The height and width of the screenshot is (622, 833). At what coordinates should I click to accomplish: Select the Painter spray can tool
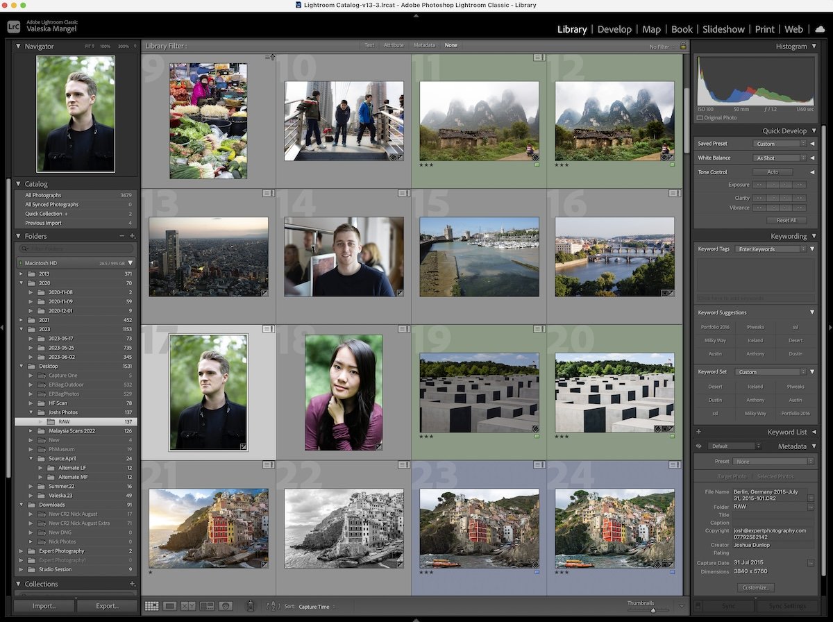tap(251, 606)
